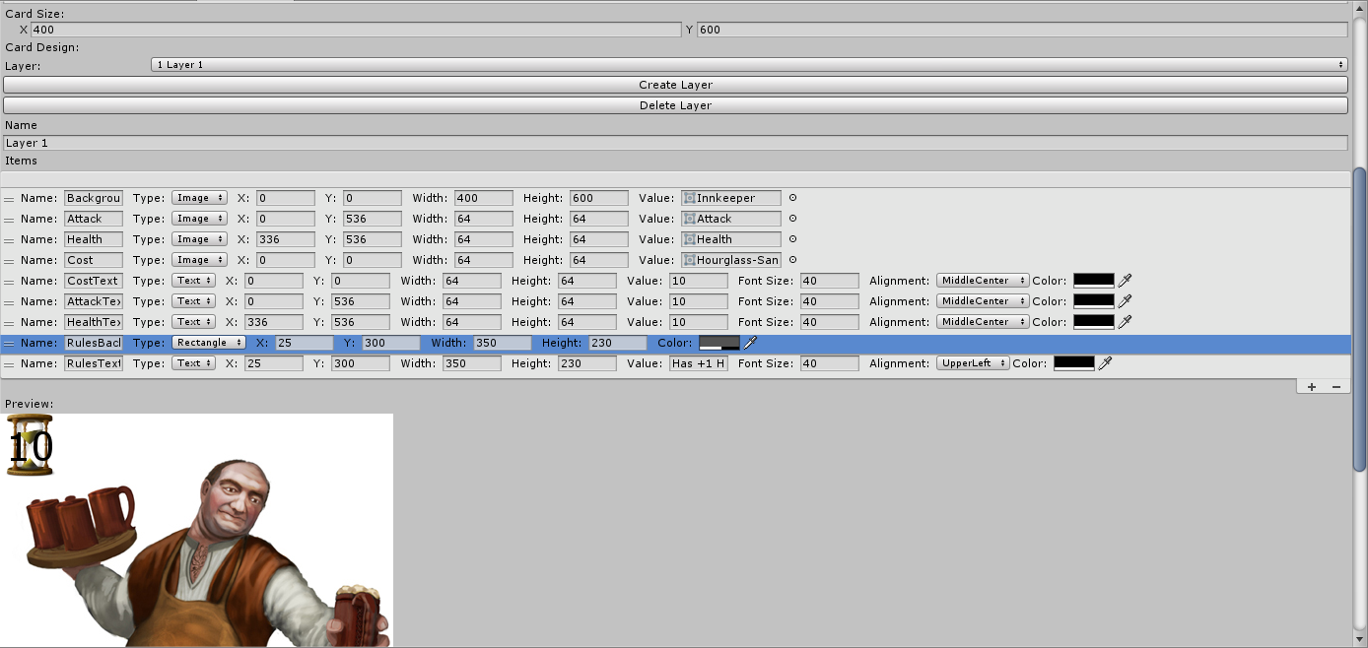1368x648 pixels.
Task: Open Alignment dropdown on the CostText row
Action: point(983,281)
